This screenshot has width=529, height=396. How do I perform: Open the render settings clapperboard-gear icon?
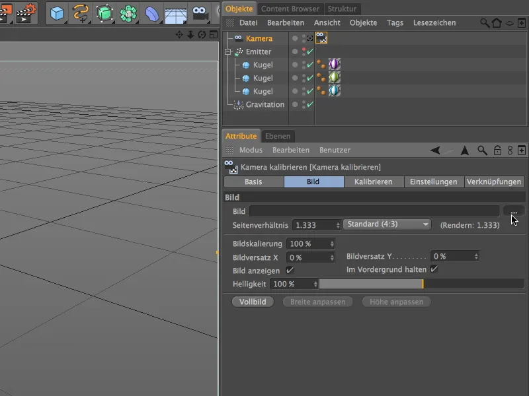(x=26, y=13)
